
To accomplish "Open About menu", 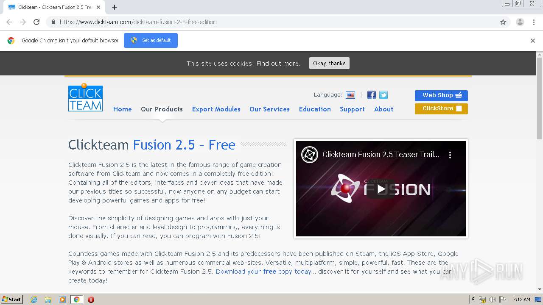I will [x=383, y=109].
